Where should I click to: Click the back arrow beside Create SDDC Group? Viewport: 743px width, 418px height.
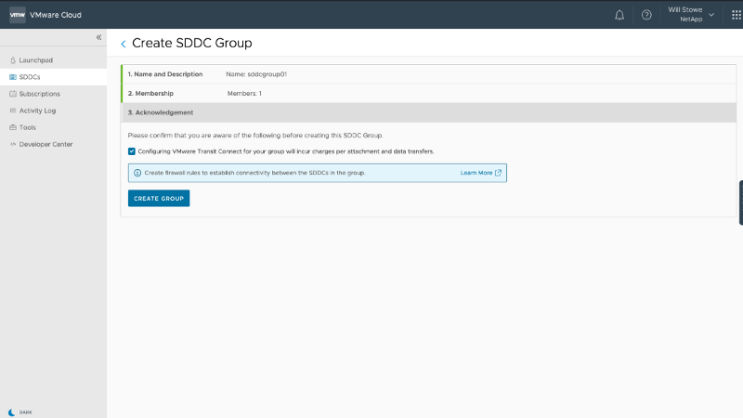pos(124,44)
